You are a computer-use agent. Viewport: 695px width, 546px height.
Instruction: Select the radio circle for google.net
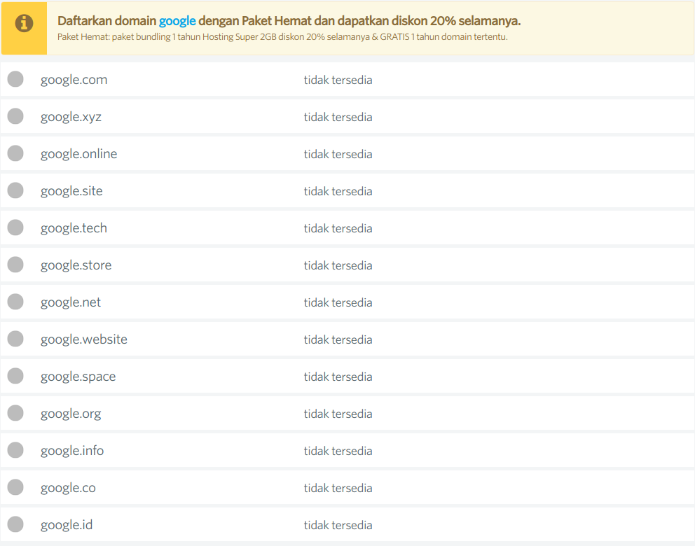click(x=15, y=302)
